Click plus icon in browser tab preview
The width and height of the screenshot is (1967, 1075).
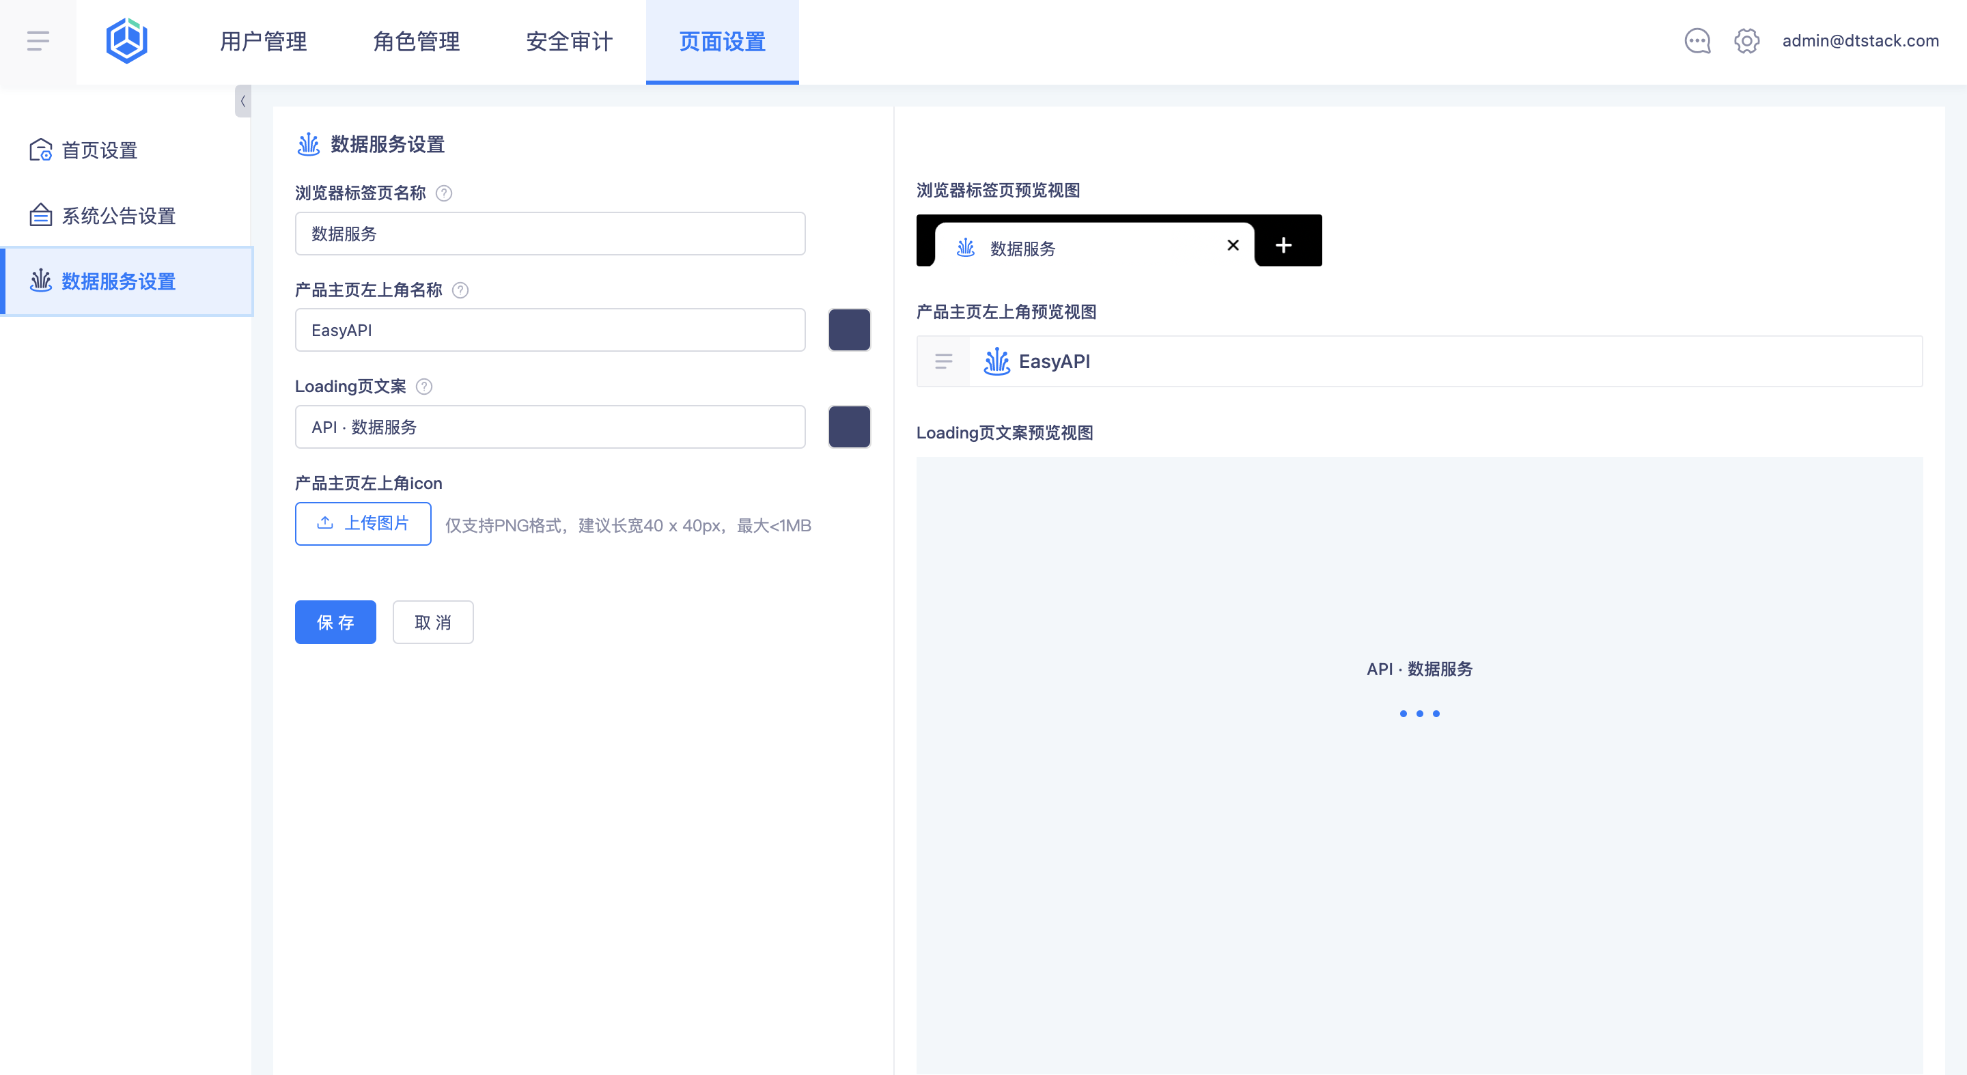point(1283,245)
